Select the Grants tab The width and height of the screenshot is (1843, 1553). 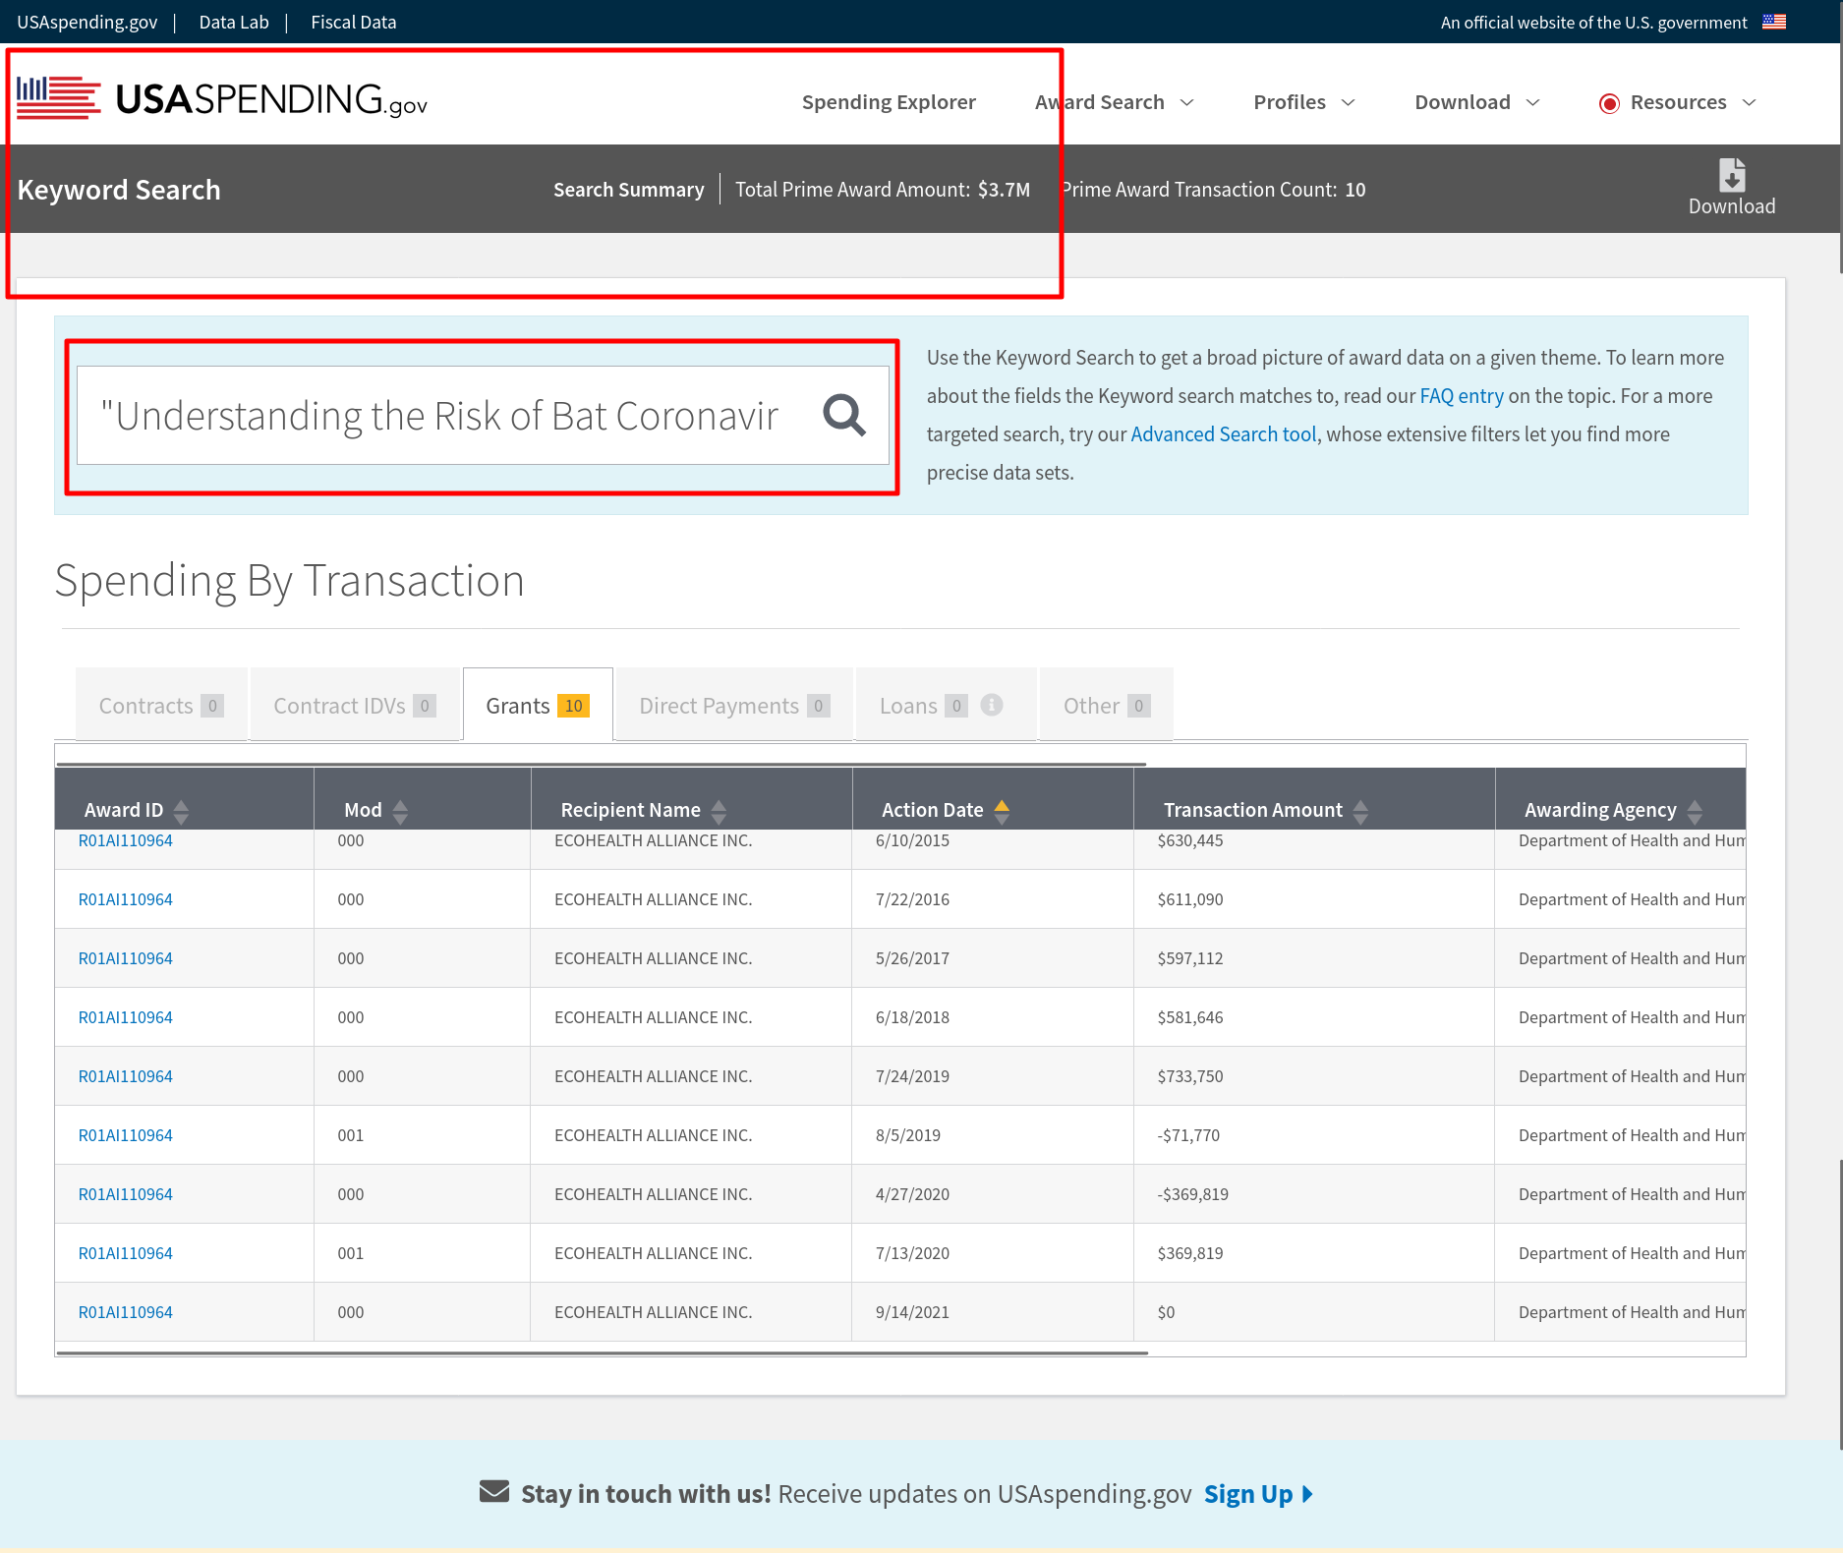click(538, 705)
